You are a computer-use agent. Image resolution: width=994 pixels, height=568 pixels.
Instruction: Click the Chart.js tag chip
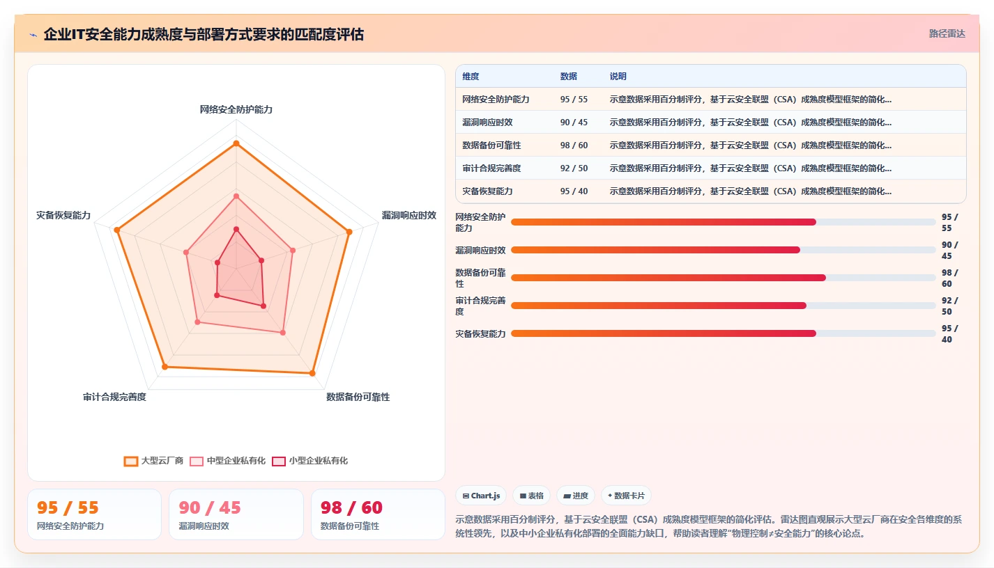(481, 496)
